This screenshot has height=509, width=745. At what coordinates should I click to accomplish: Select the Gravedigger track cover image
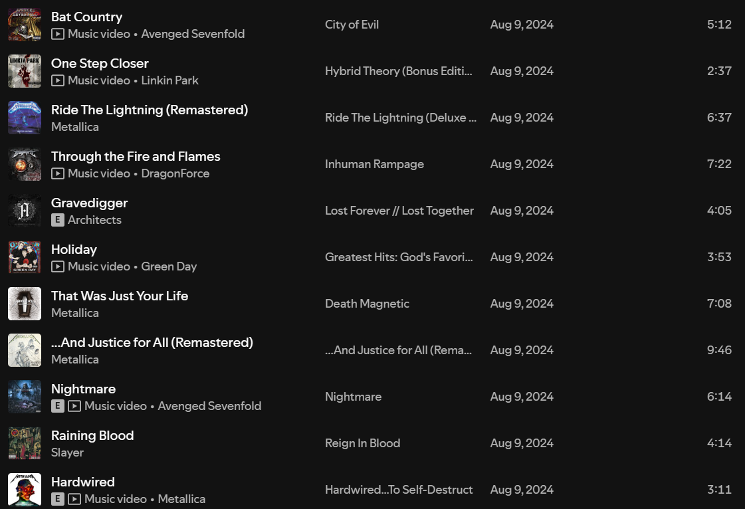[25, 211]
